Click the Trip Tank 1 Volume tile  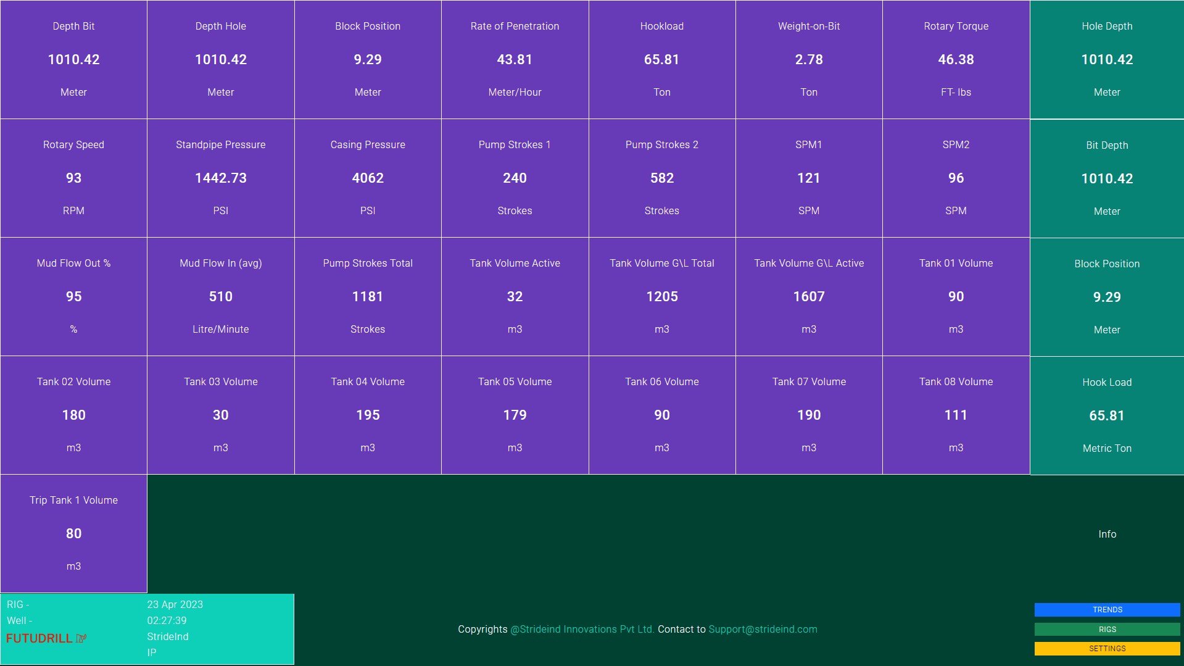tap(73, 533)
